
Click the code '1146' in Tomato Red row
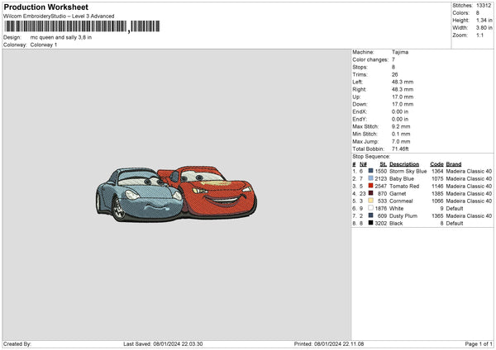click(x=437, y=187)
